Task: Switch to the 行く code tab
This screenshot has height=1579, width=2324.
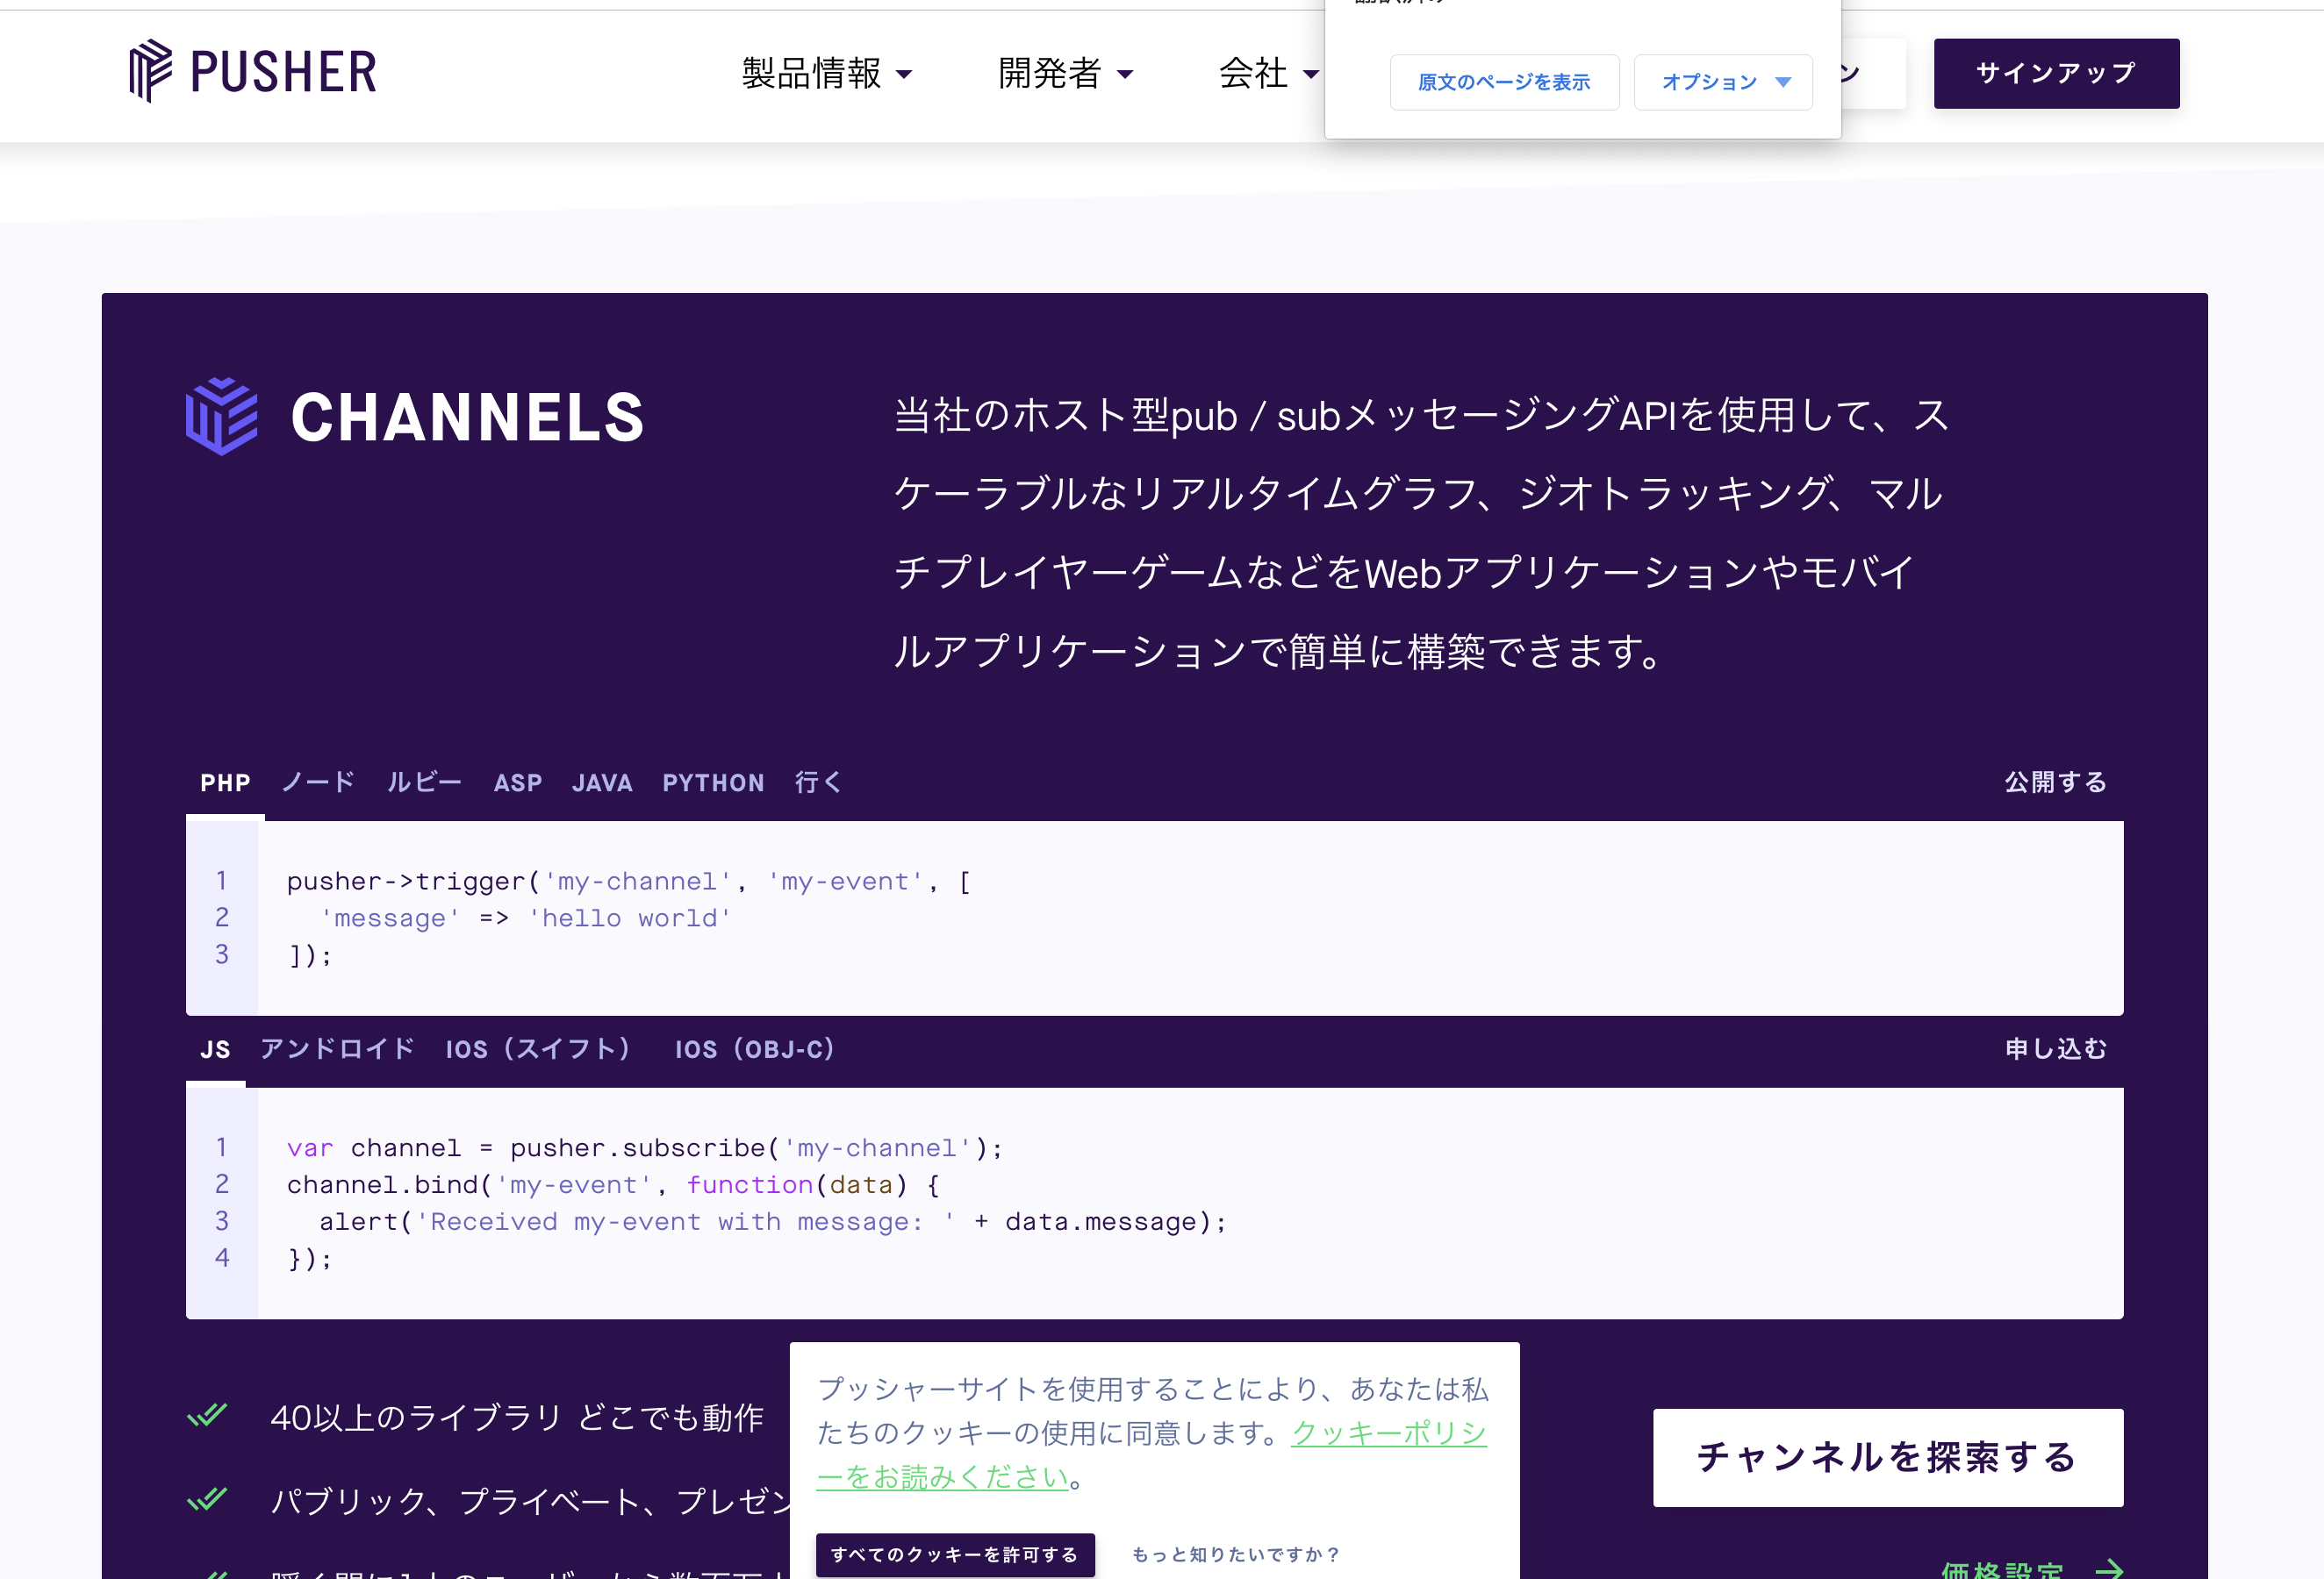Action: (x=818, y=782)
